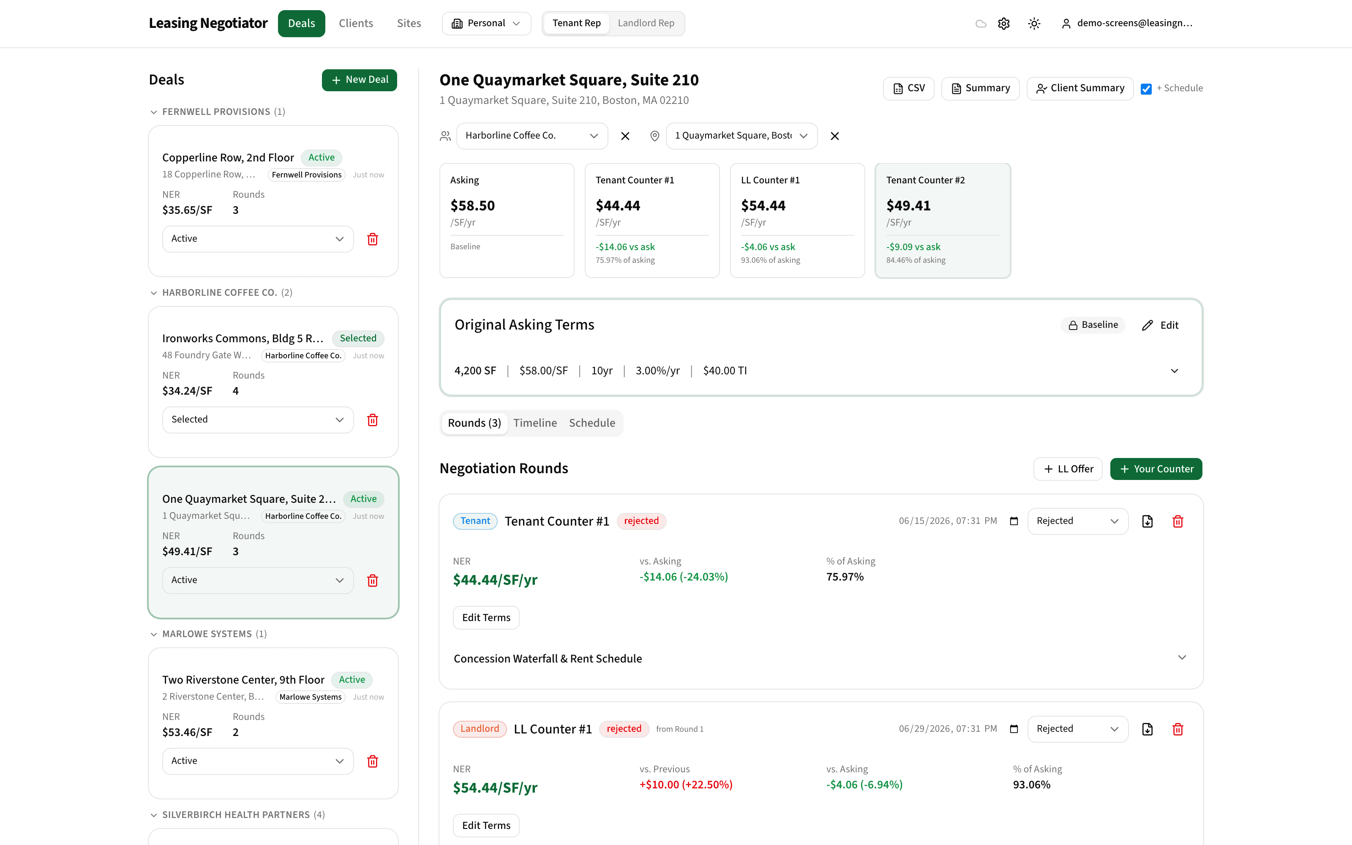Click the New Deal button
The image size is (1352, 845).
tap(359, 80)
